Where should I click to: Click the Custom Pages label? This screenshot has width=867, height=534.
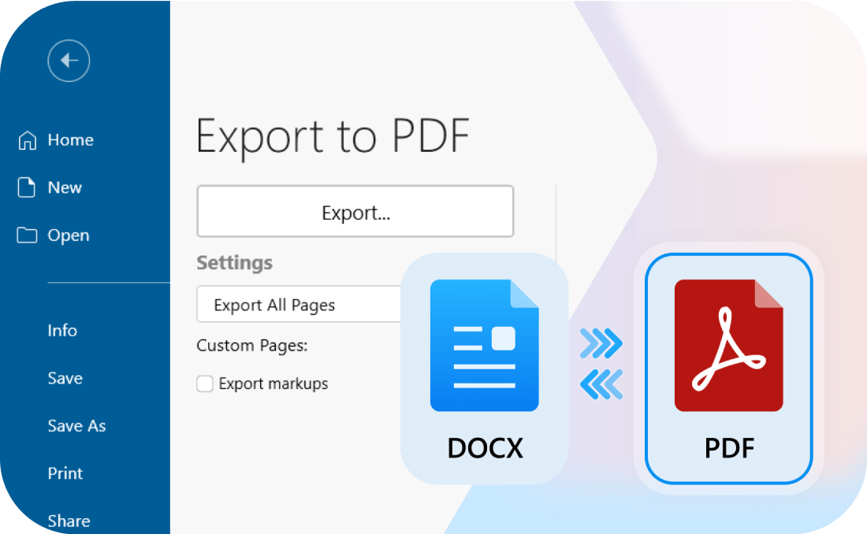click(251, 345)
